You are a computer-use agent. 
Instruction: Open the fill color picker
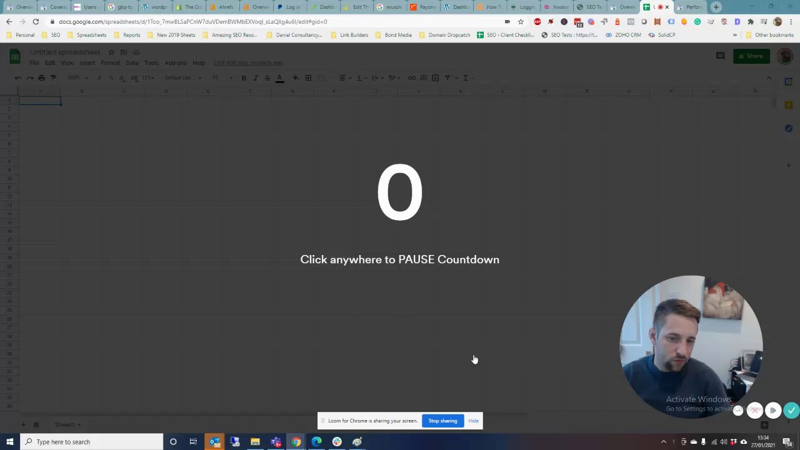296,77
